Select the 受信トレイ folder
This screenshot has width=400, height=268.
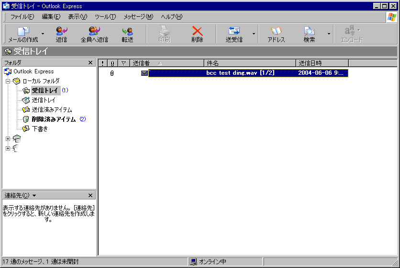[x=45, y=91]
